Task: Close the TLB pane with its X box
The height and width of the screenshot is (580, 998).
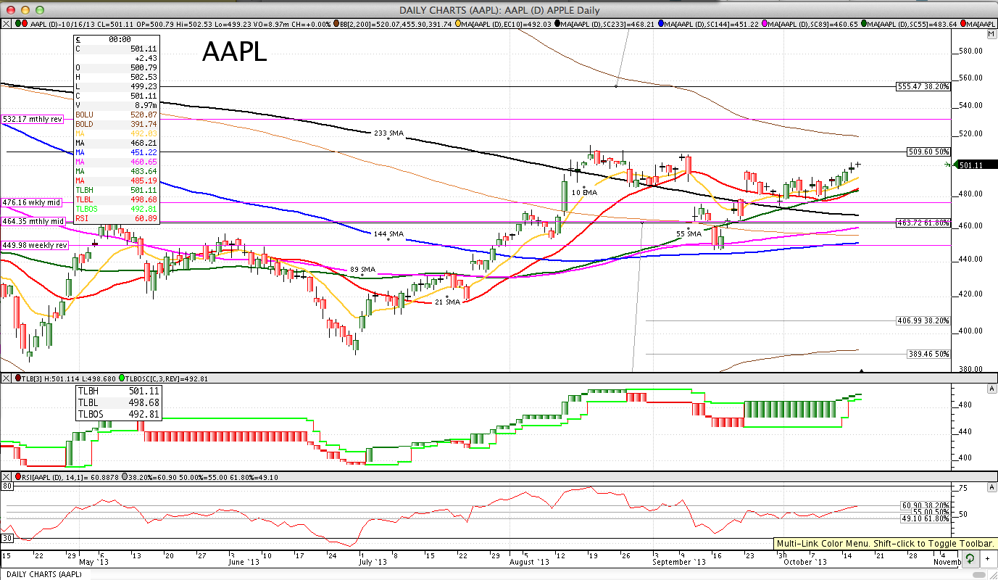Action: 6,378
